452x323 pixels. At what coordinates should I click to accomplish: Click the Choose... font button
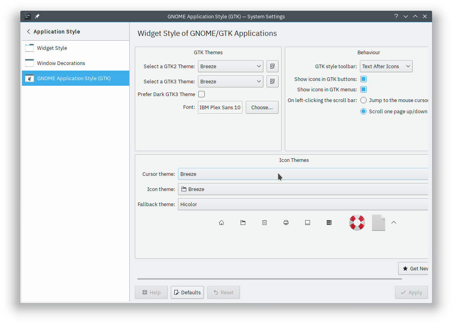[262, 108]
